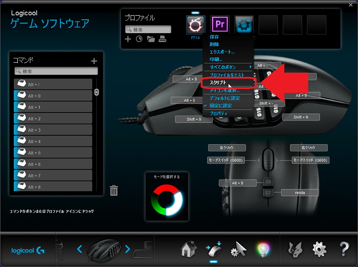Select the FF14 profile icon
Viewport: 358px width, 267px height.
pyautogui.click(x=196, y=25)
